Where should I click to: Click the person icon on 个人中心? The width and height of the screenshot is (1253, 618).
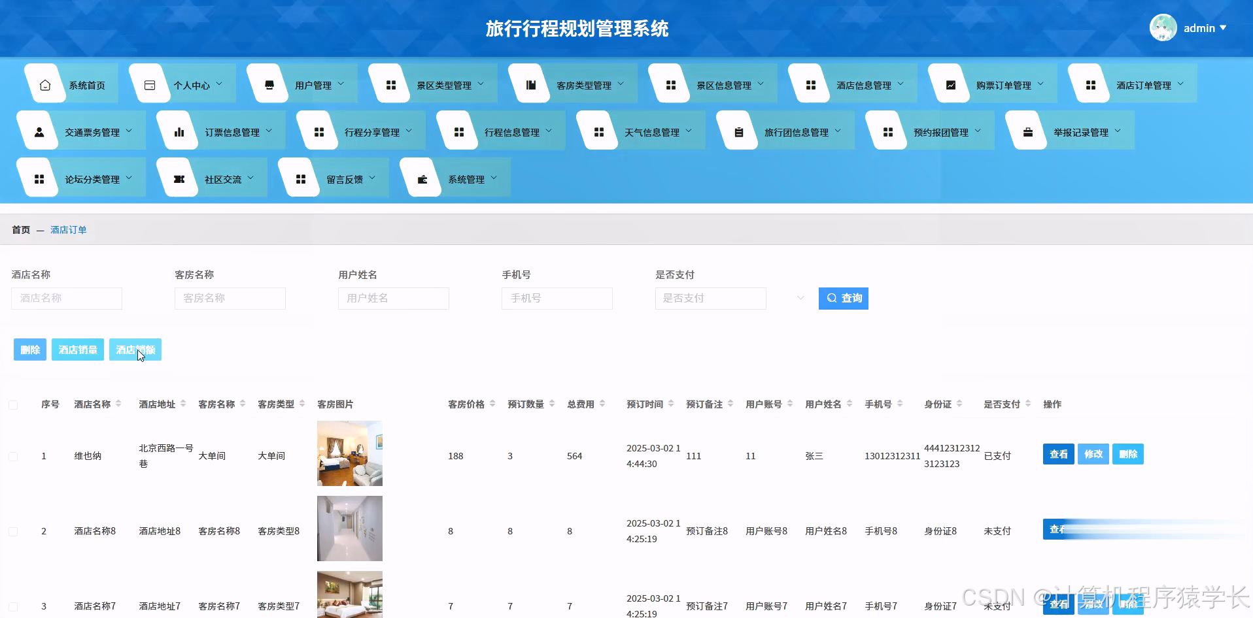point(149,84)
